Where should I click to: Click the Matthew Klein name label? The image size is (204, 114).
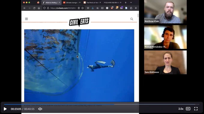pos(152,21)
